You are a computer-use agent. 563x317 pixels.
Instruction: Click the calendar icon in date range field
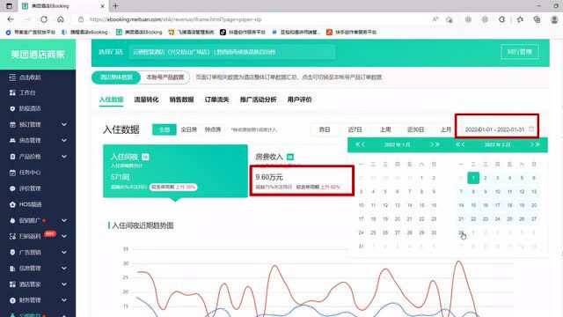(531, 129)
